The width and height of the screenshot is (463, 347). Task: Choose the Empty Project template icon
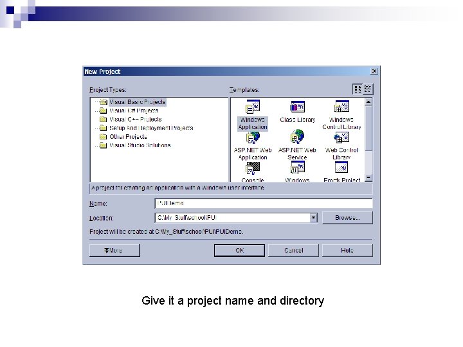click(x=341, y=167)
